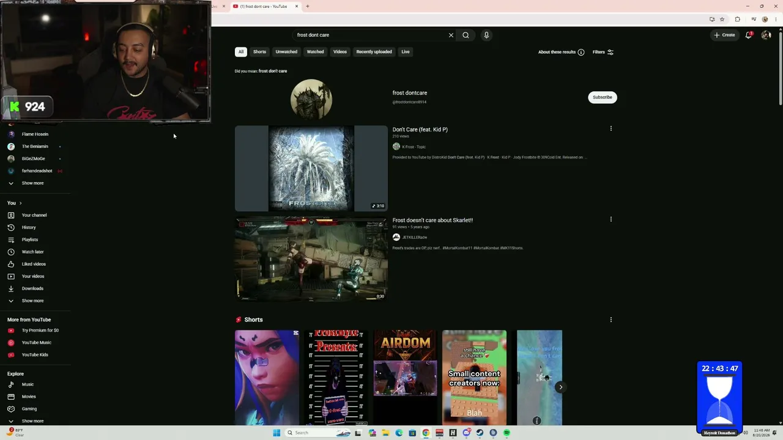Open YouTube Kids from the sidebar
Image resolution: width=783 pixels, height=440 pixels.
pyautogui.click(x=35, y=354)
